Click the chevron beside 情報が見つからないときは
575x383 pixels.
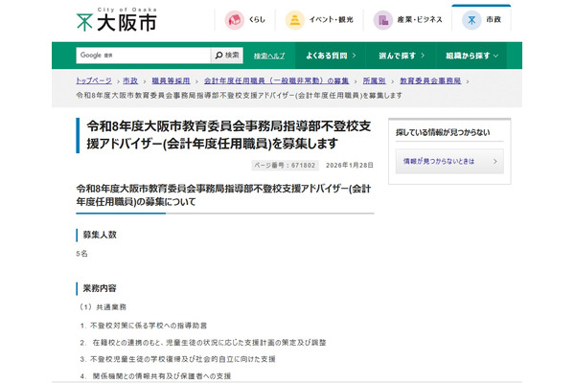[x=495, y=161]
